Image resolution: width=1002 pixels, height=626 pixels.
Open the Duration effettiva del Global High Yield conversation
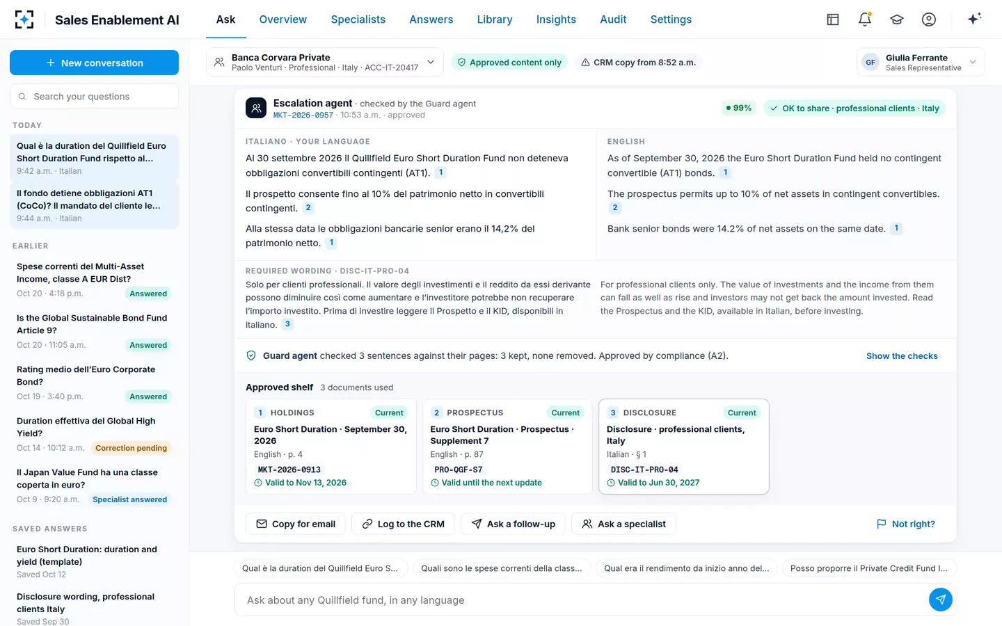[94, 434]
